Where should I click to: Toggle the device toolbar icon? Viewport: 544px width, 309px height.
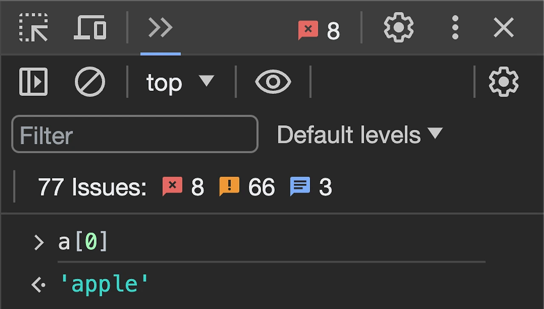coord(90,28)
